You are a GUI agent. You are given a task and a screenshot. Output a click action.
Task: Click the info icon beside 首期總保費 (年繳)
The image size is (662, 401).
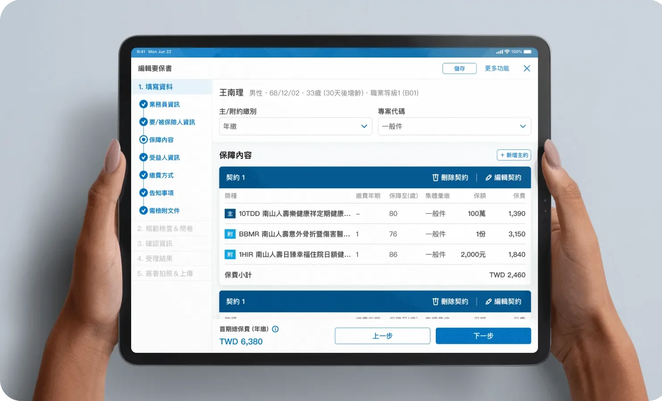pyautogui.click(x=275, y=329)
